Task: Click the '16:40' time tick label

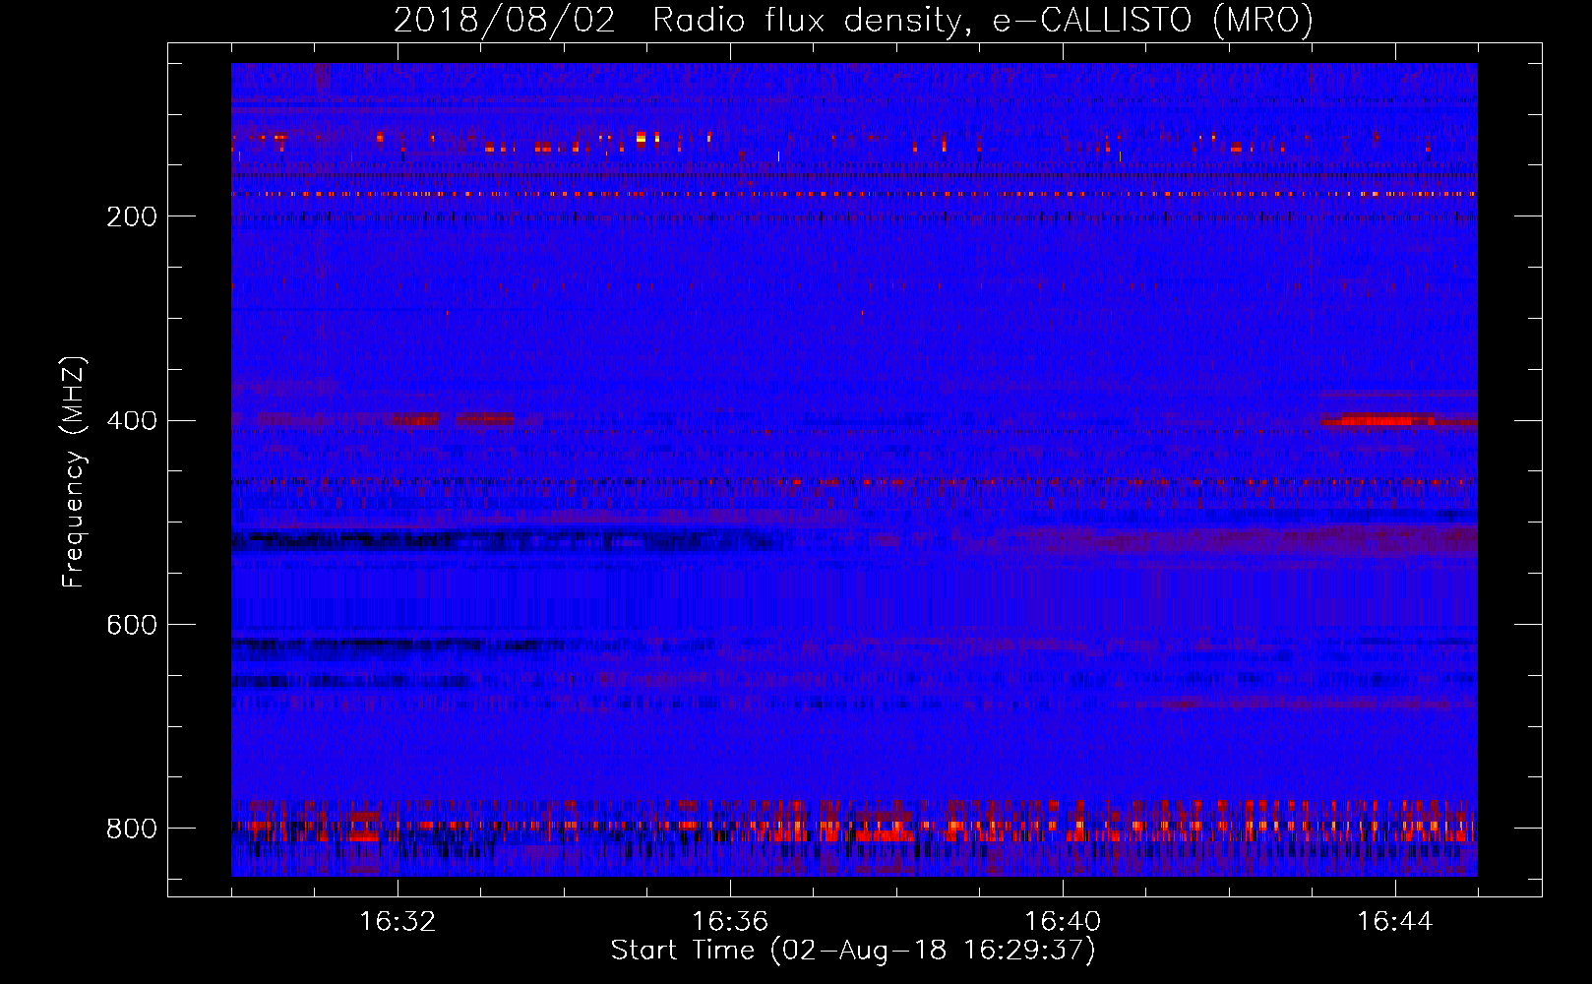Action: coord(1063,922)
